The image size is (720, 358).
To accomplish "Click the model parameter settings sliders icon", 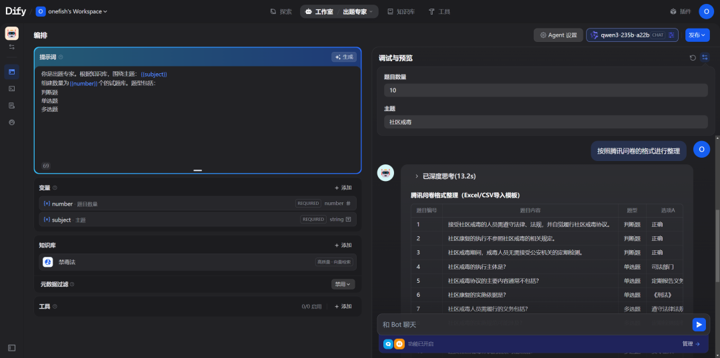I will 672,35.
